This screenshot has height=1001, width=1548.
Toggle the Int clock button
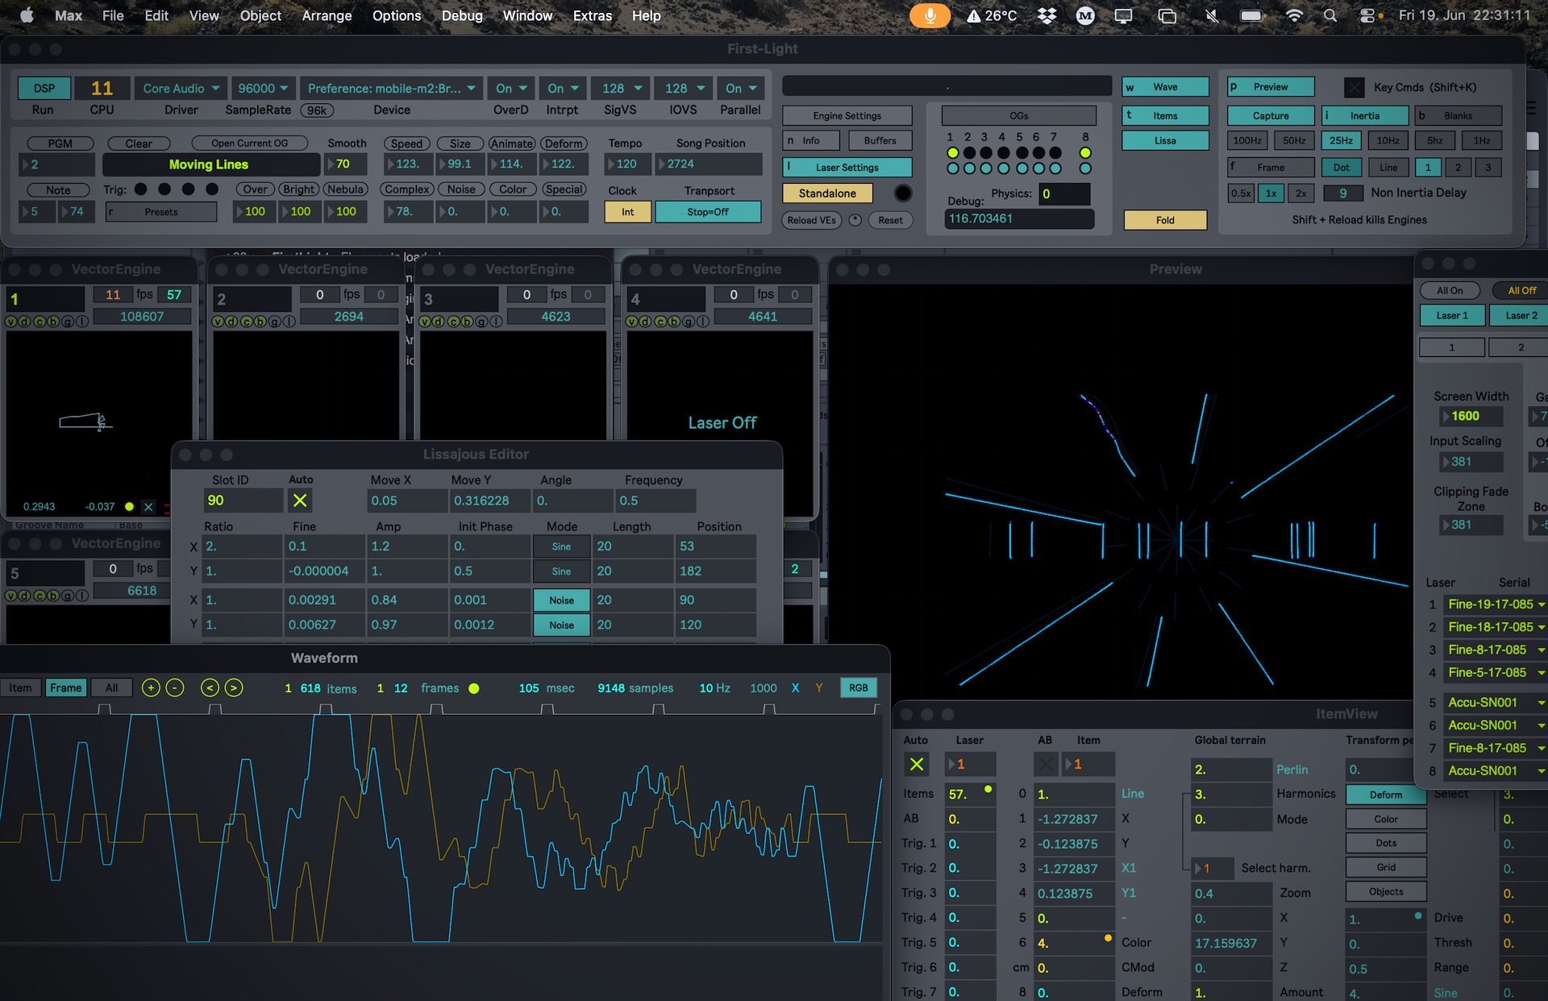(x=627, y=212)
